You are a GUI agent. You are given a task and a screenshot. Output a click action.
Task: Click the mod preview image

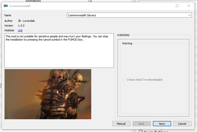pos(48,94)
